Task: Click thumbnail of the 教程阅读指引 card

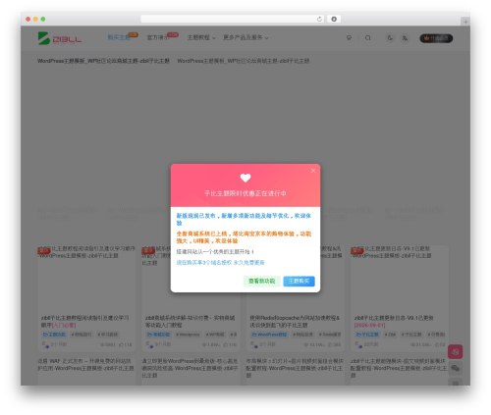Action: 86,278
